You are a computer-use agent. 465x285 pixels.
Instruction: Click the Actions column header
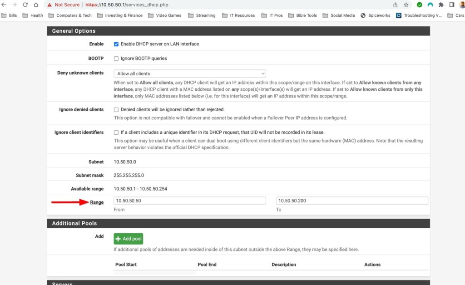[x=372, y=265]
